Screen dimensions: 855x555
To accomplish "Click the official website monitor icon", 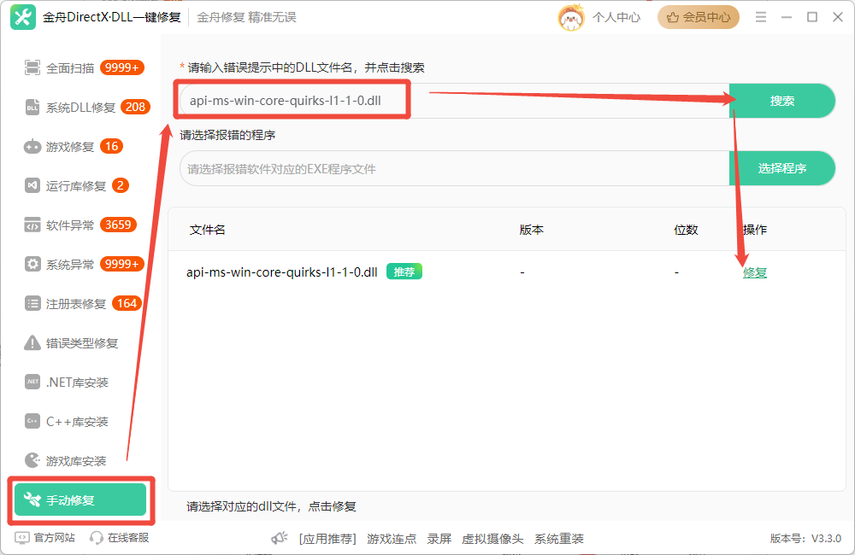I will pyautogui.click(x=22, y=538).
